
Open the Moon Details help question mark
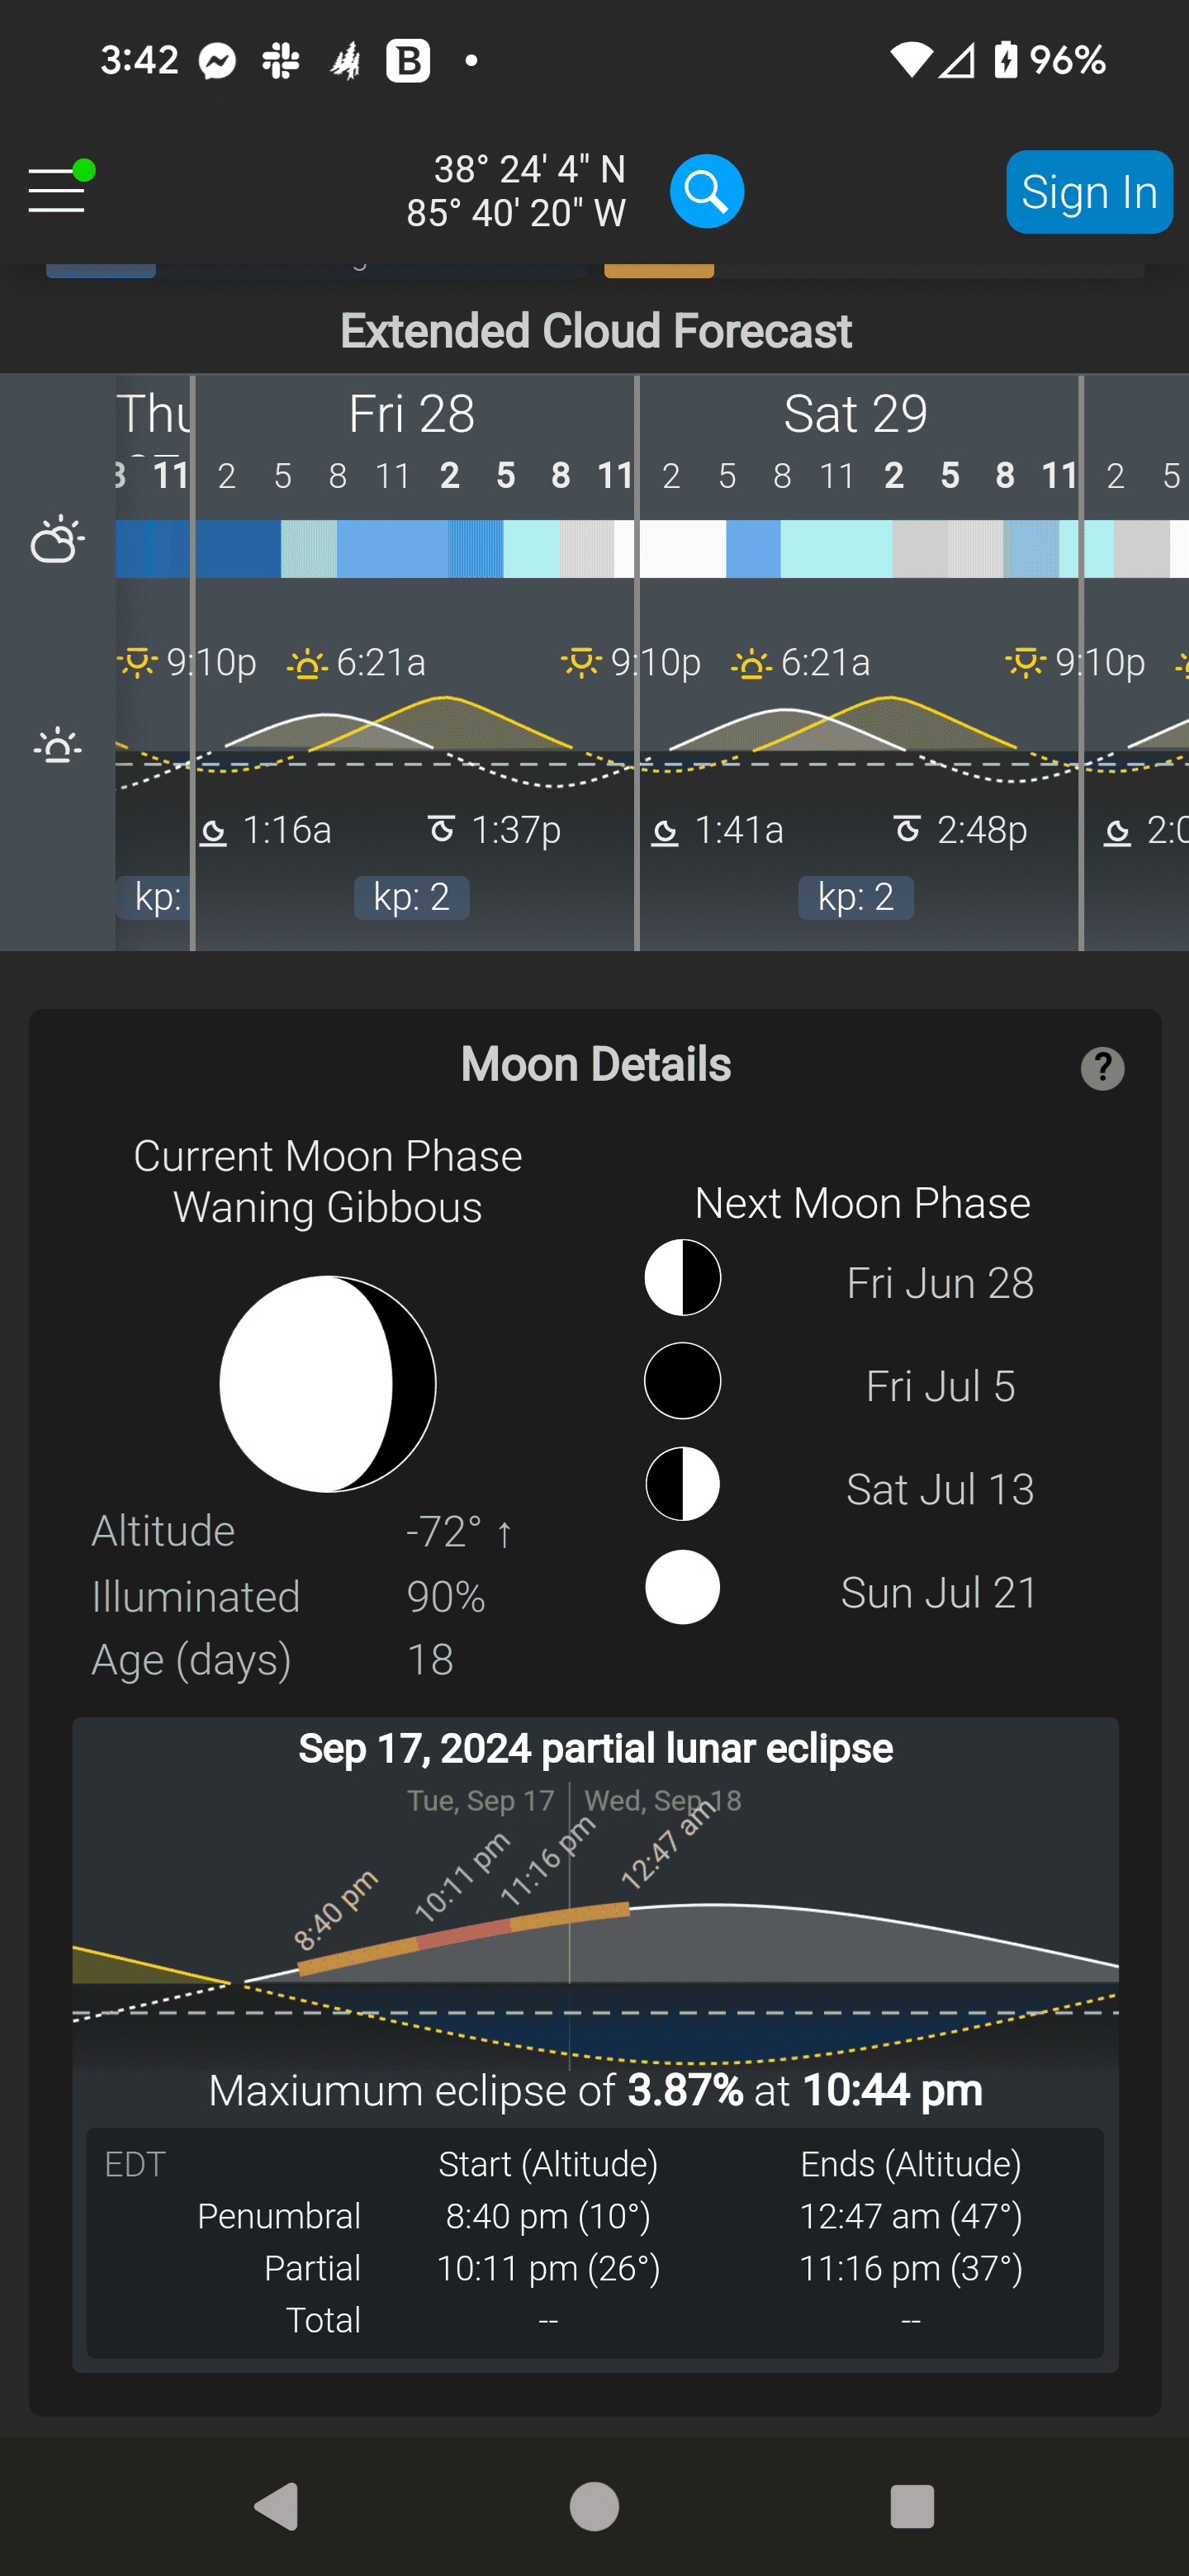1103,1068
